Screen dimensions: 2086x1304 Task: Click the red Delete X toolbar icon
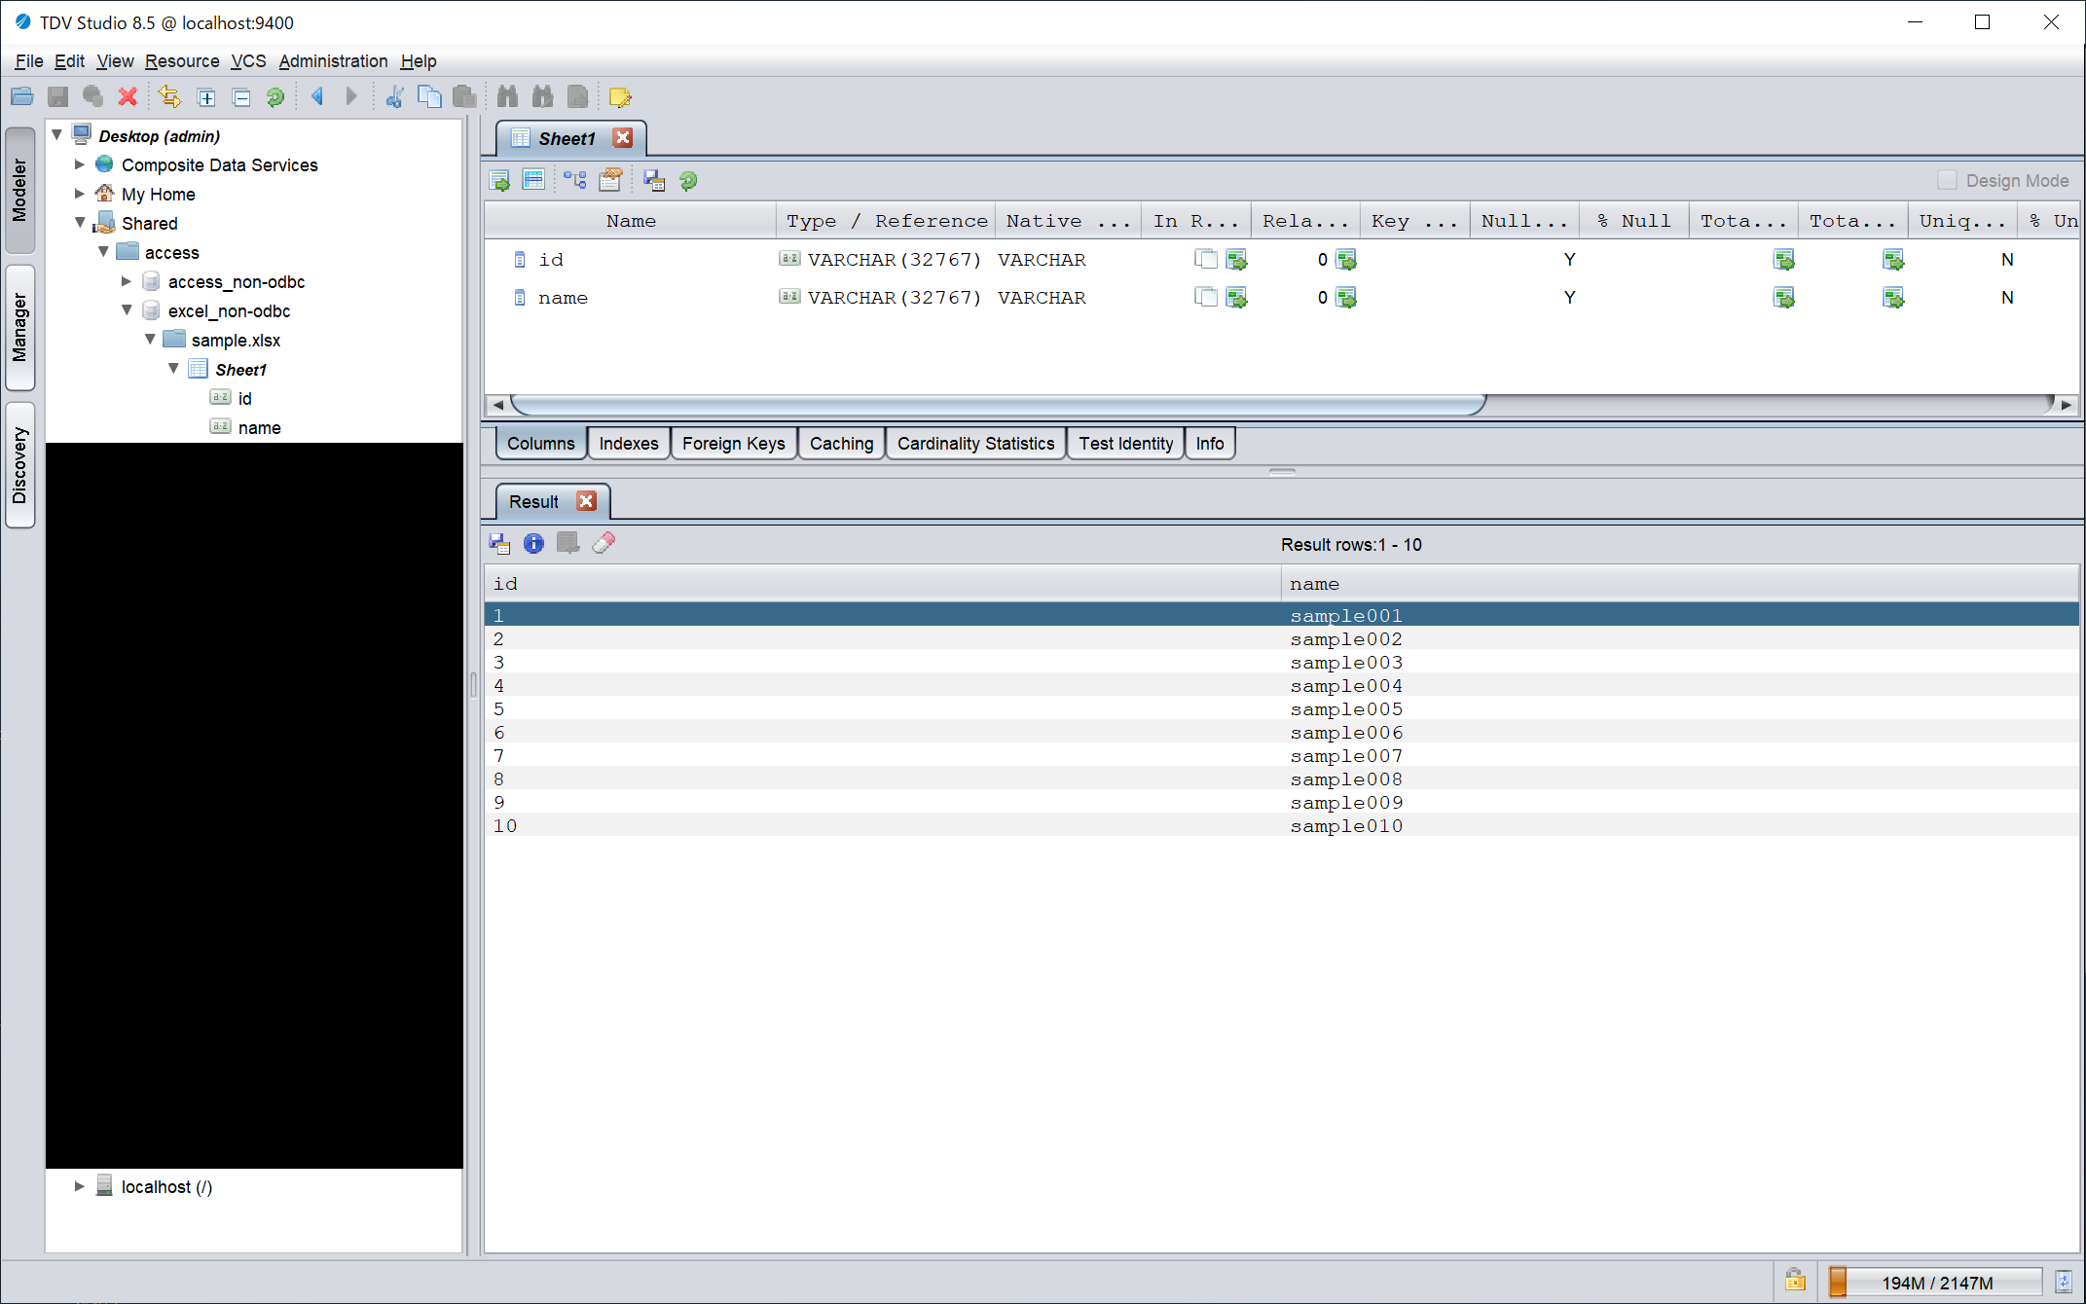click(x=128, y=96)
